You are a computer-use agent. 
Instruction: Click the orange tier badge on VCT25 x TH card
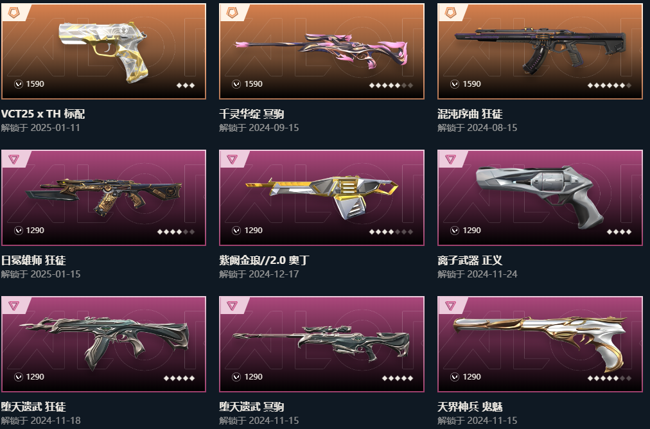[x=13, y=13]
